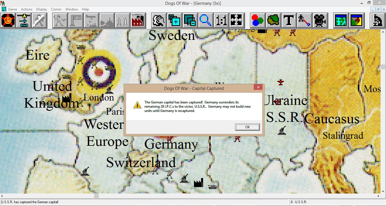Click the status text 'U.S.S.R. has captured the German capital!'
The width and height of the screenshot is (386, 206).
[x=30, y=202]
